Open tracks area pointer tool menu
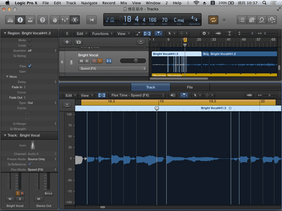The image size is (282, 211). pos(171,34)
